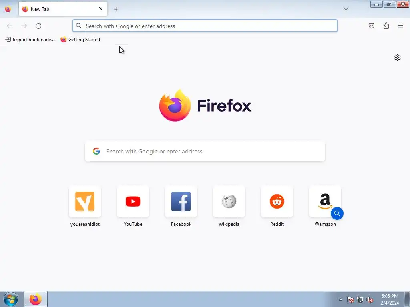Focus the address bar search field

click(x=205, y=26)
